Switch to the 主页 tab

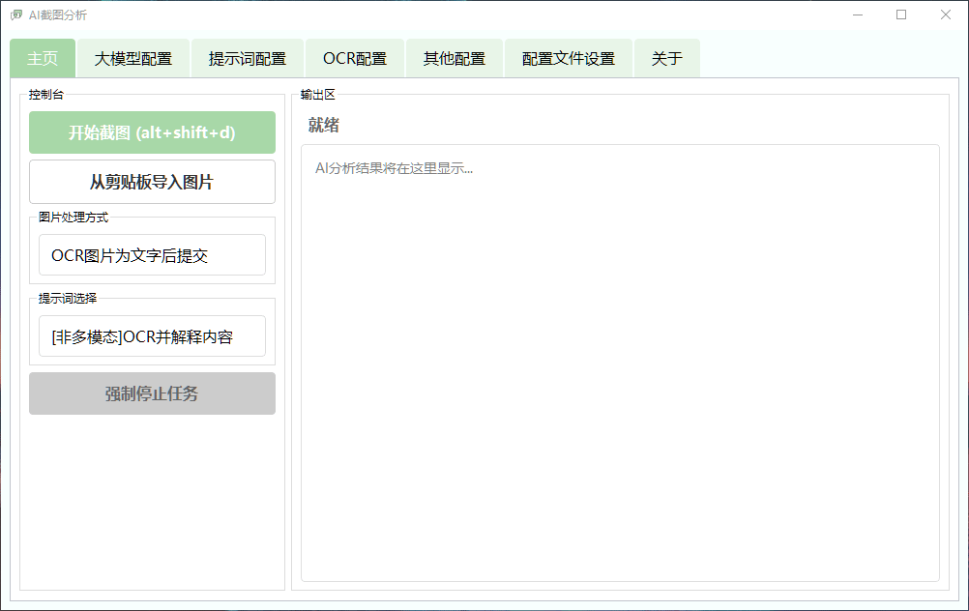43,59
